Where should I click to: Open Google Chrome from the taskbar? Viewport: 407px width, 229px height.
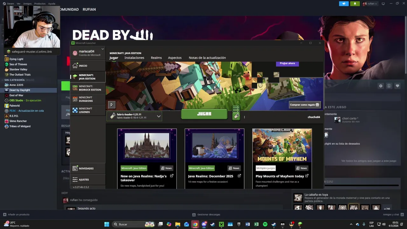[195, 224]
